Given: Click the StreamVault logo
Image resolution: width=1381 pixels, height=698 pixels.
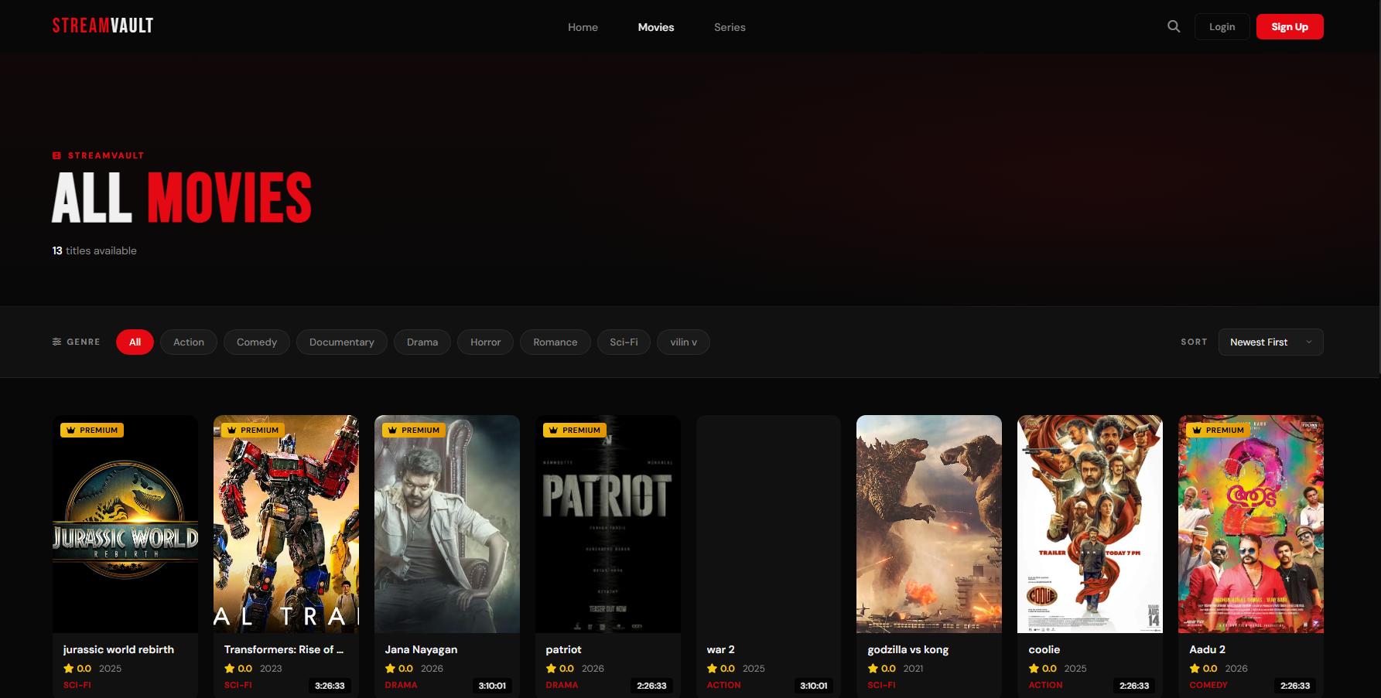Looking at the screenshot, I should click(x=103, y=26).
